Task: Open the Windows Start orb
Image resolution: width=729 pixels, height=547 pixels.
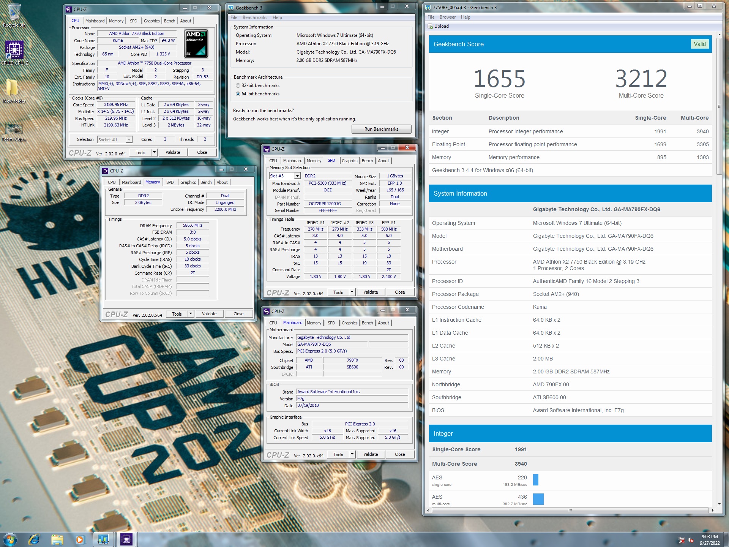Action: tap(10, 539)
